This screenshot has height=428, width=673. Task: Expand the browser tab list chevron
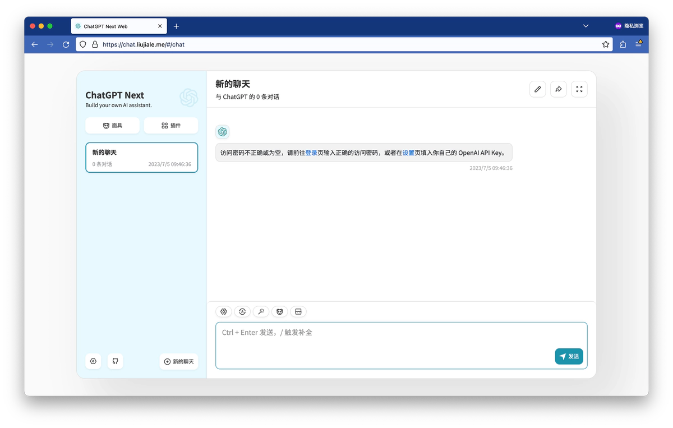click(x=586, y=26)
